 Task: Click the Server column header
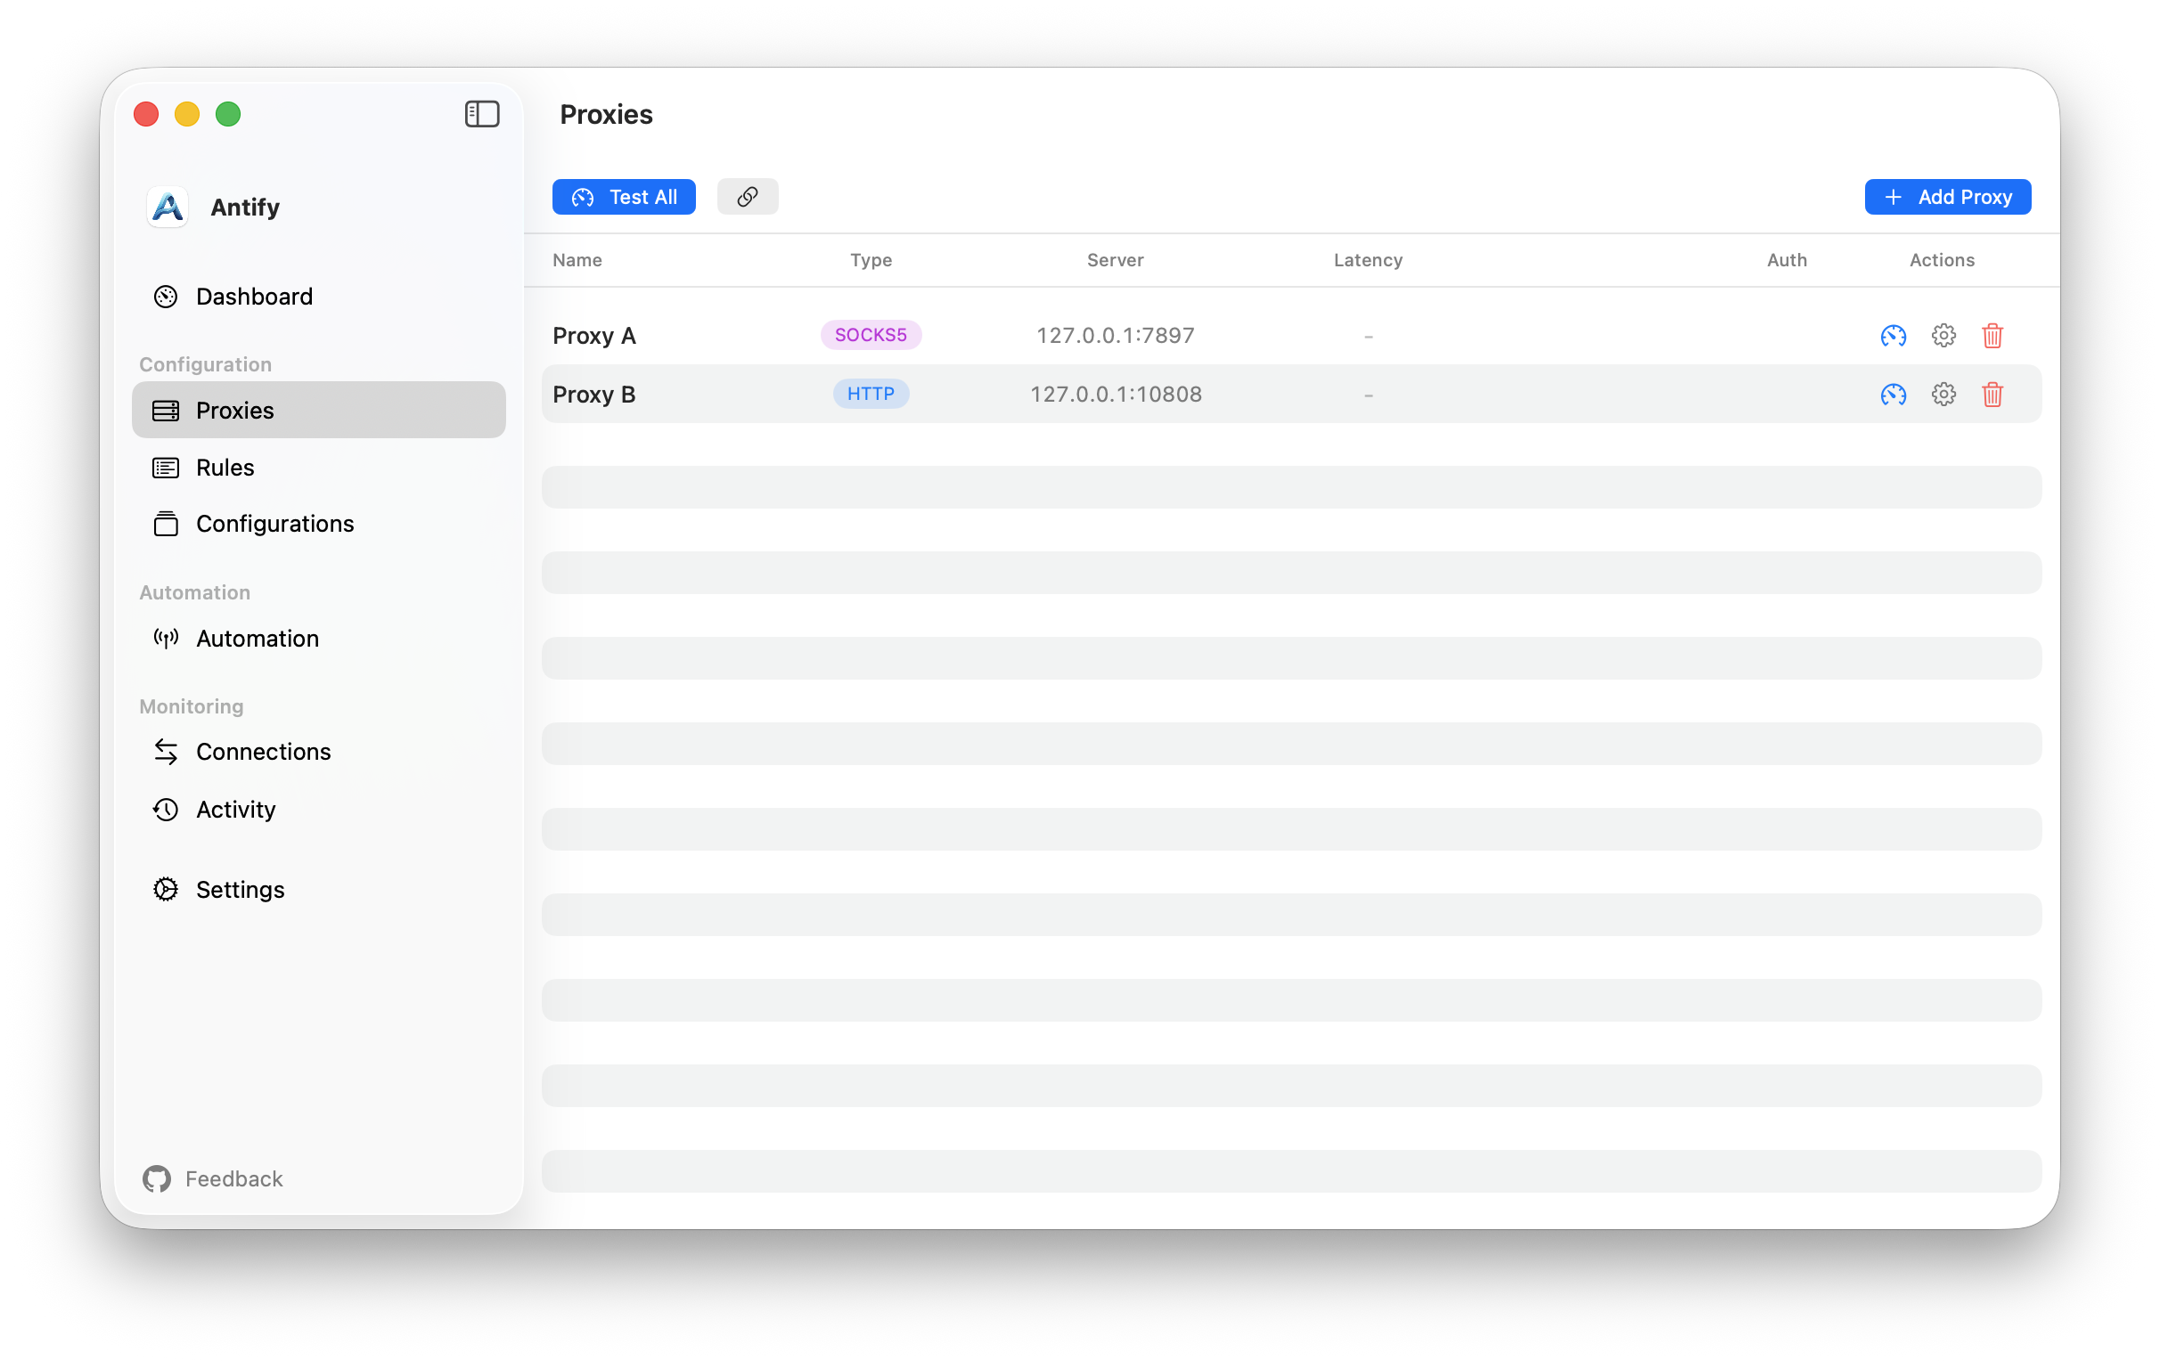tap(1115, 260)
